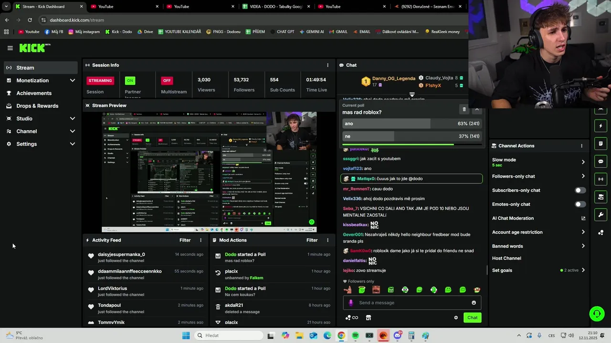Toggle Emotes-only chat switch

point(580,204)
